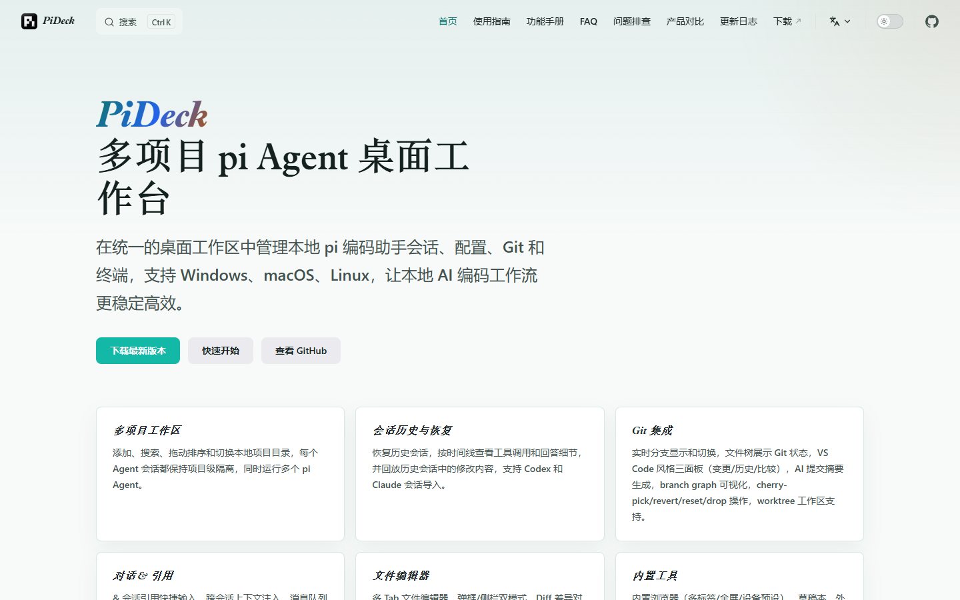Image resolution: width=960 pixels, height=600 pixels.
Task: Open 问题排查 in the navigation
Action: (x=632, y=21)
